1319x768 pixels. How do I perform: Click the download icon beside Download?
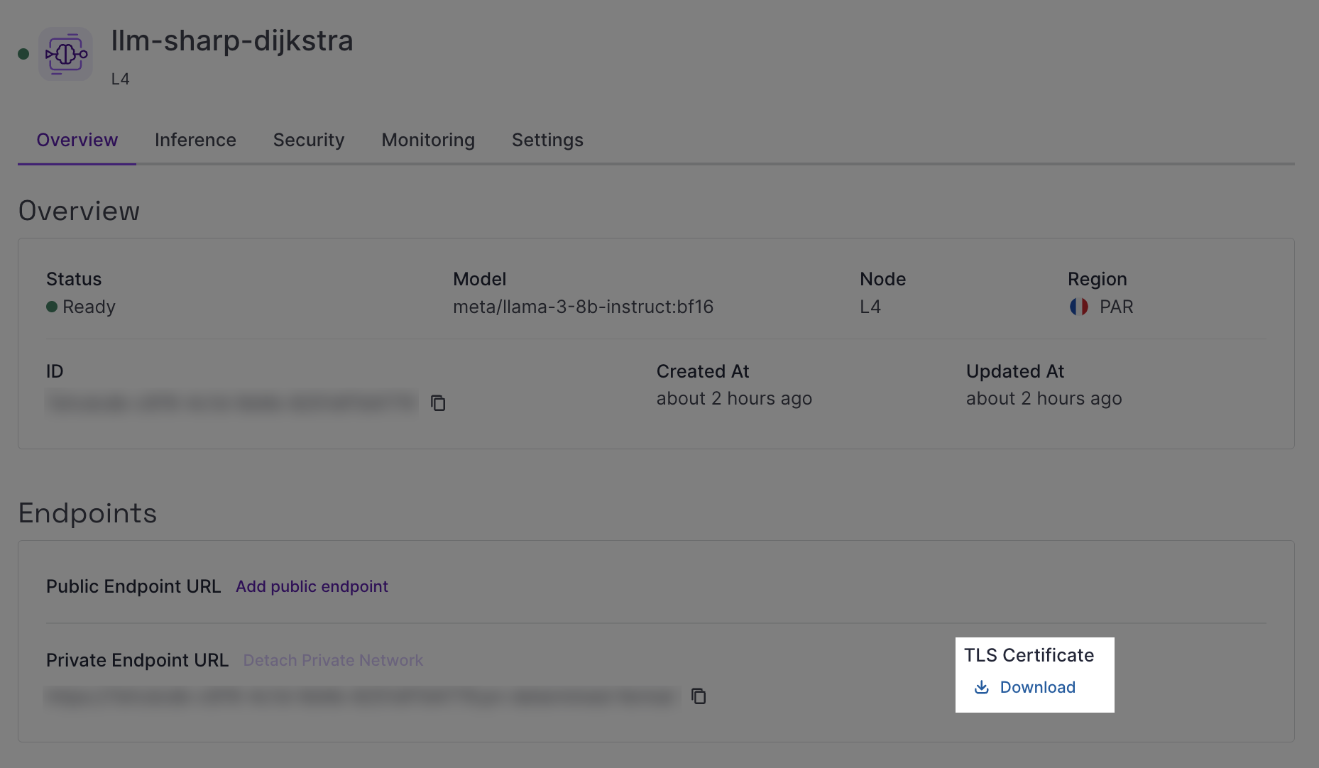click(982, 687)
